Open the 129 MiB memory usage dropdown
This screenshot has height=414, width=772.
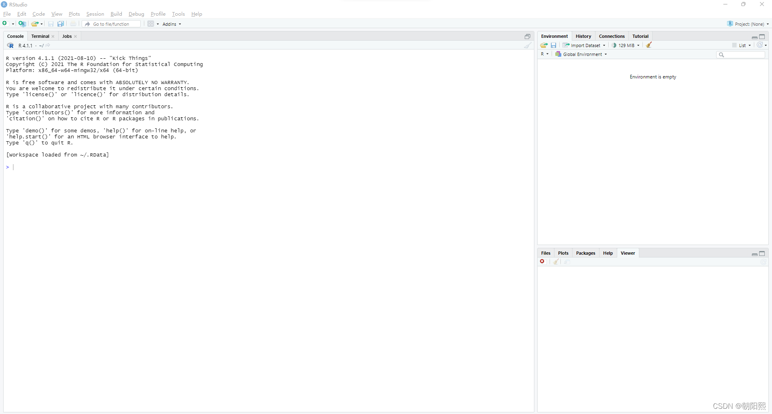tap(626, 45)
